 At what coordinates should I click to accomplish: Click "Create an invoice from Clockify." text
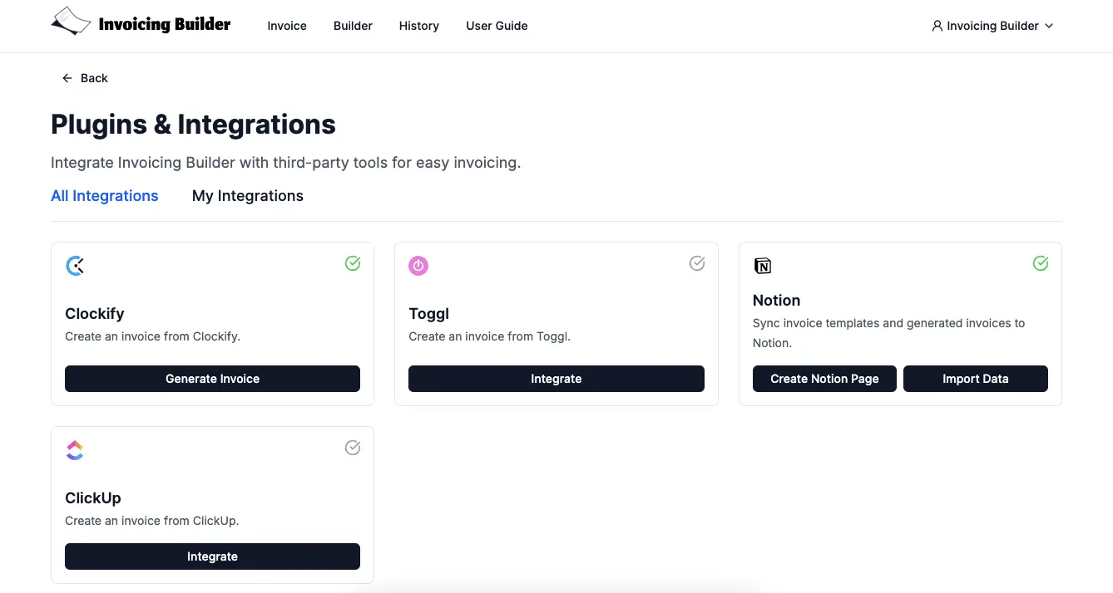[153, 336]
